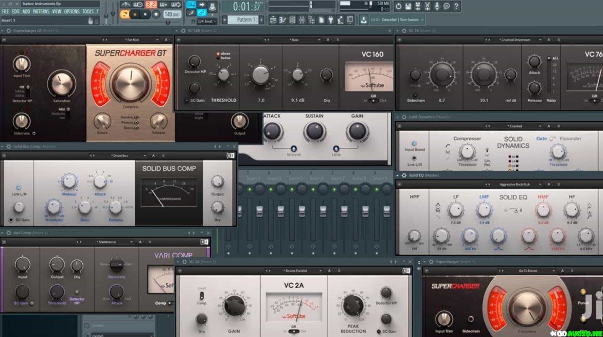Open the Mixer view icon
Screen dimensions: 603x337
pyautogui.click(x=302, y=20)
